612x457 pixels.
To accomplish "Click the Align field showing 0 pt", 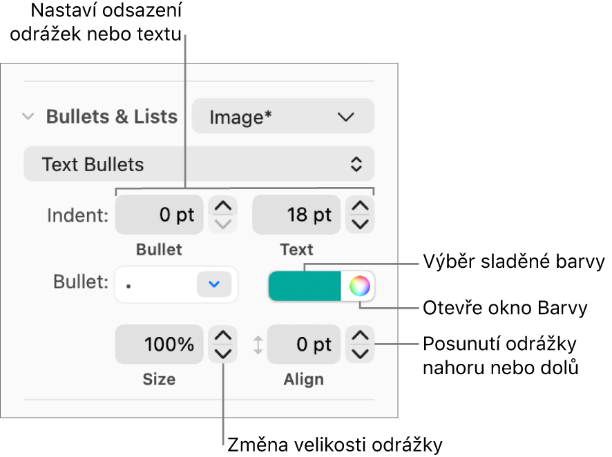I will coord(304,344).
